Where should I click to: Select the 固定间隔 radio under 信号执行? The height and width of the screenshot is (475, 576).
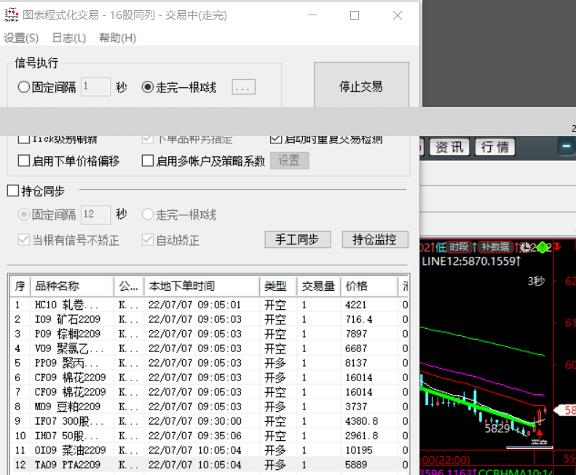[x=24, y=87]
